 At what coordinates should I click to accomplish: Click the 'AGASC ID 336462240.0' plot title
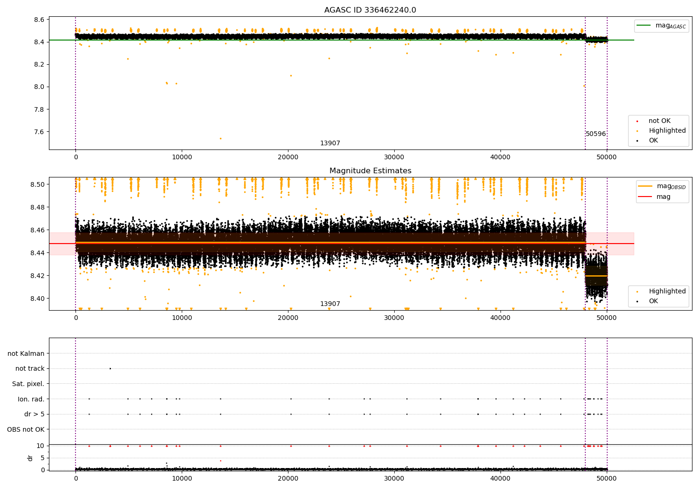point(370,10)
